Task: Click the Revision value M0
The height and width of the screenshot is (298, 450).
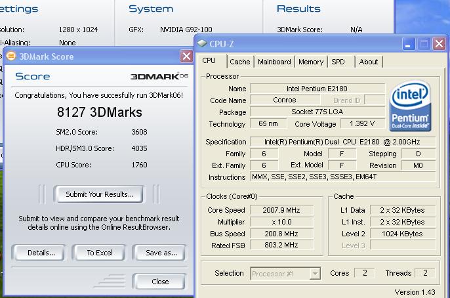Action: click(x=419, y=165)
